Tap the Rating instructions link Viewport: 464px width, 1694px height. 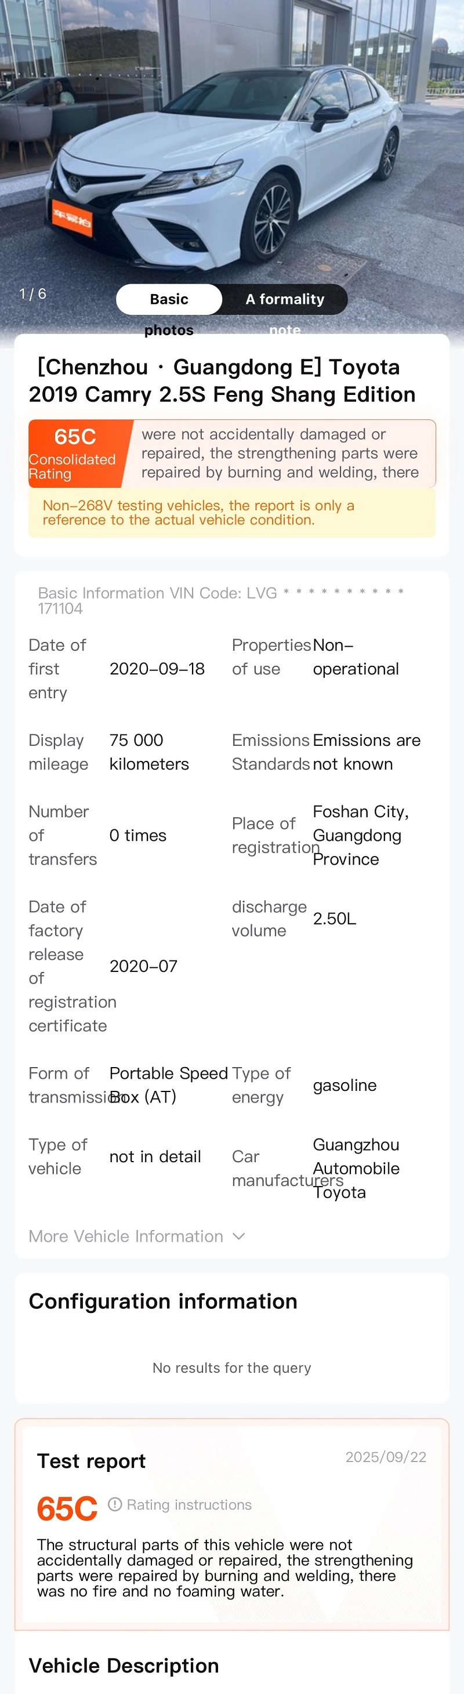click(189, 1504)
